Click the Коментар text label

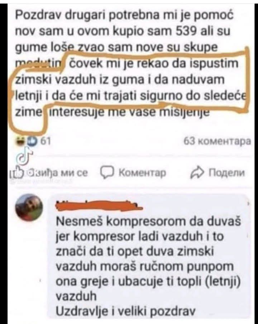[142, 173]
